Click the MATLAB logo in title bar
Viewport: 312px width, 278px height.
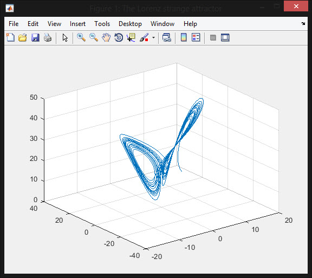pos(10,8)
